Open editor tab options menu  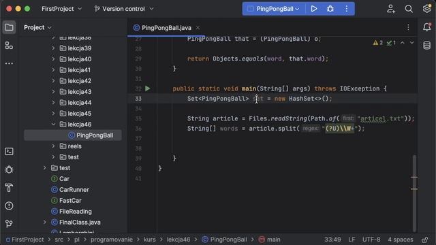coord(408,27)
